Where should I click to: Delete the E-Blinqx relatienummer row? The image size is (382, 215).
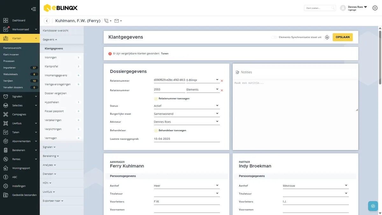click(x=222, y=81)
